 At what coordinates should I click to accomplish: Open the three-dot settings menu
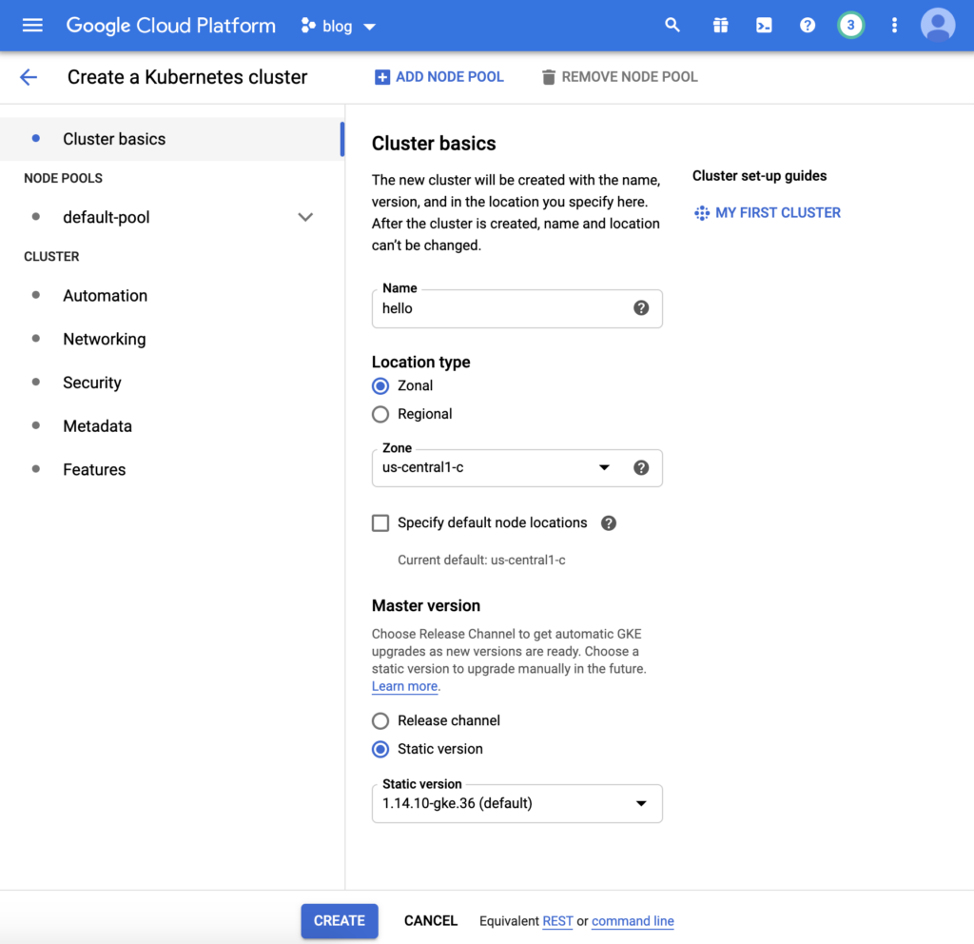click(x=894, y=26)
